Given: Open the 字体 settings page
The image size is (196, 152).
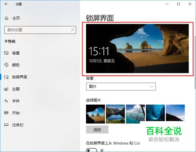Looking at the screenshot, I should pyautogui.click(x=16, y=101).
